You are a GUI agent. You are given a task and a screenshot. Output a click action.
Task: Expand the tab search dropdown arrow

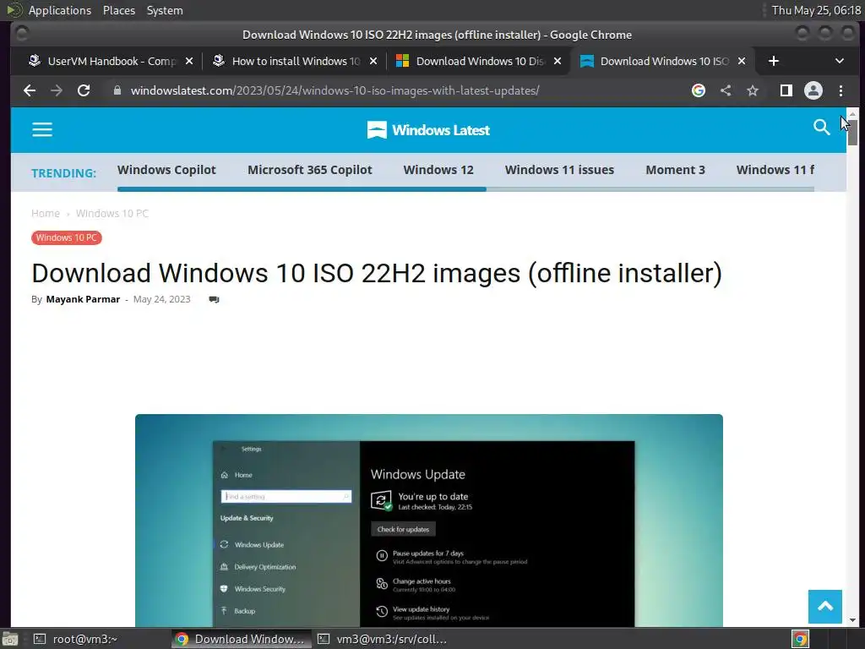tap(839, 61)
